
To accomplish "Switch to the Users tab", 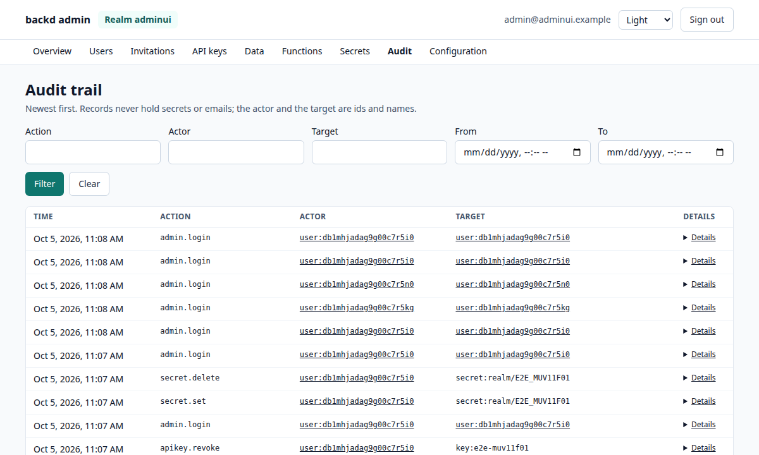I will [101, 51].
